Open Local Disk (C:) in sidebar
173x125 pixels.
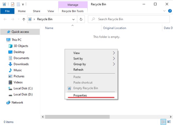pyautogui.click(x=23, y=88)
